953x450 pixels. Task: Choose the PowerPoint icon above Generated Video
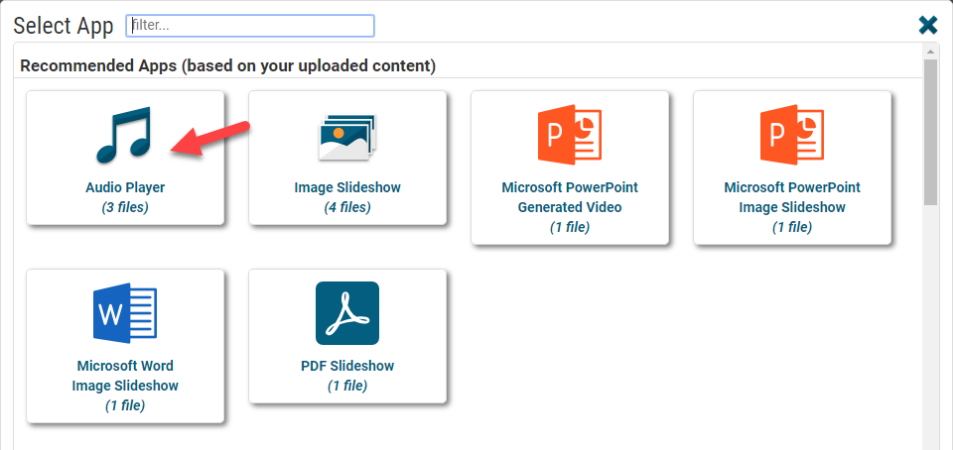(570, 134)
